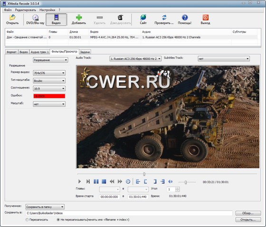
Task: Click the Открыть... button at the bottom
Action: click(248, 220)
